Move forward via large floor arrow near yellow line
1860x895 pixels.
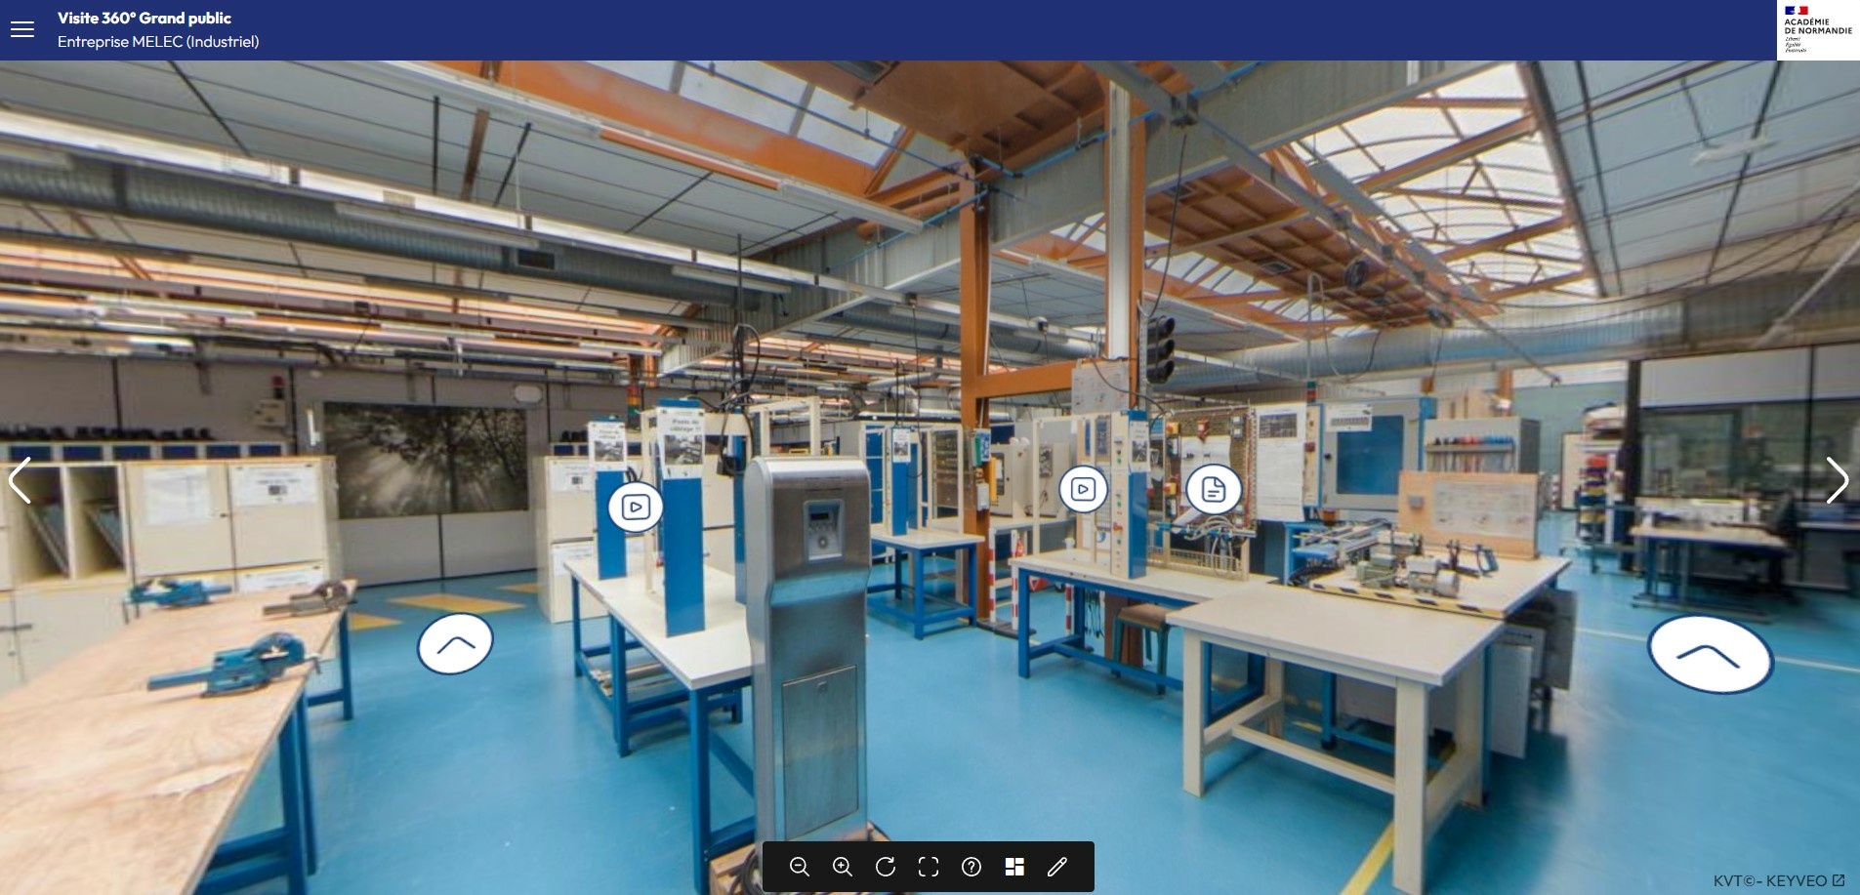[x=1710, y=655]
